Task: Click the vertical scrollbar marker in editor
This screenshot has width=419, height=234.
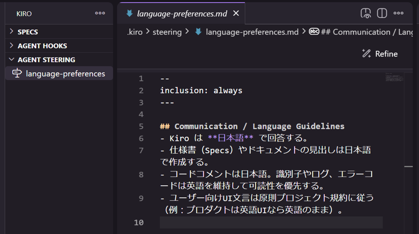Action: pyautogui.click(x=409, y=166)
